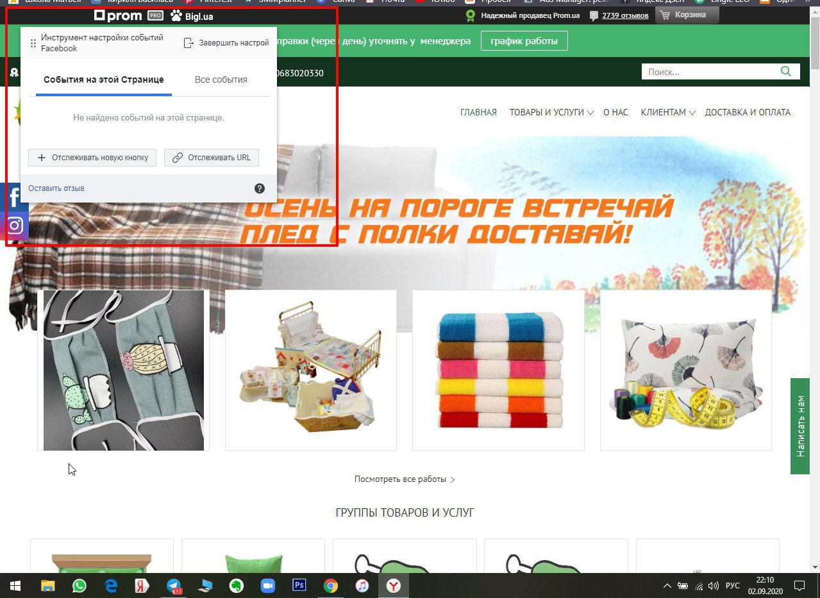Viewport: 820px width, 598px height.
Task: Click 'Отслеживать новую кнопку' button
Action: click(x=92, y=158)
